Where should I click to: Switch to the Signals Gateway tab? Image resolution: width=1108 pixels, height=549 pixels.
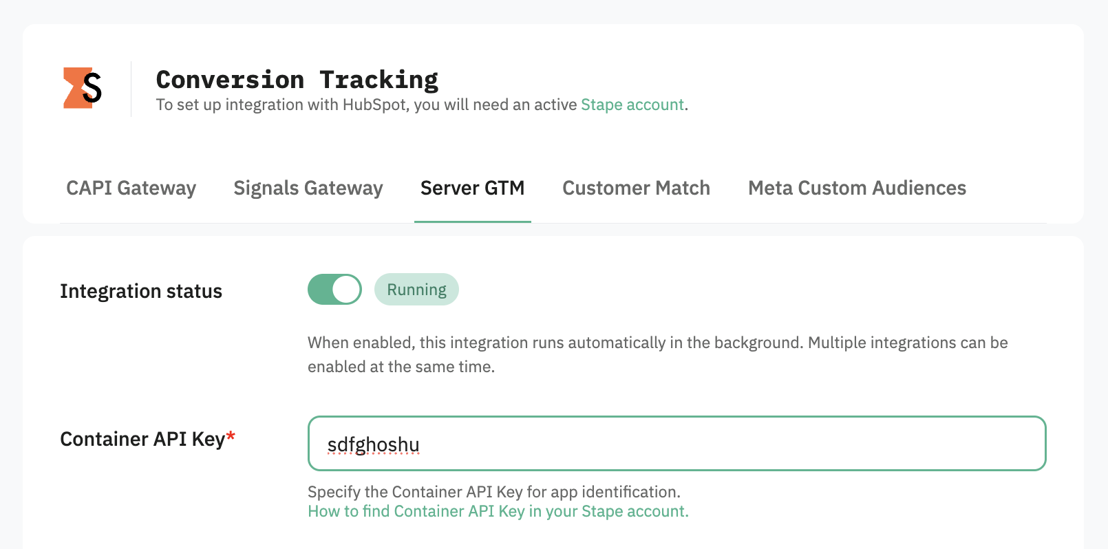tap(308, 188)
